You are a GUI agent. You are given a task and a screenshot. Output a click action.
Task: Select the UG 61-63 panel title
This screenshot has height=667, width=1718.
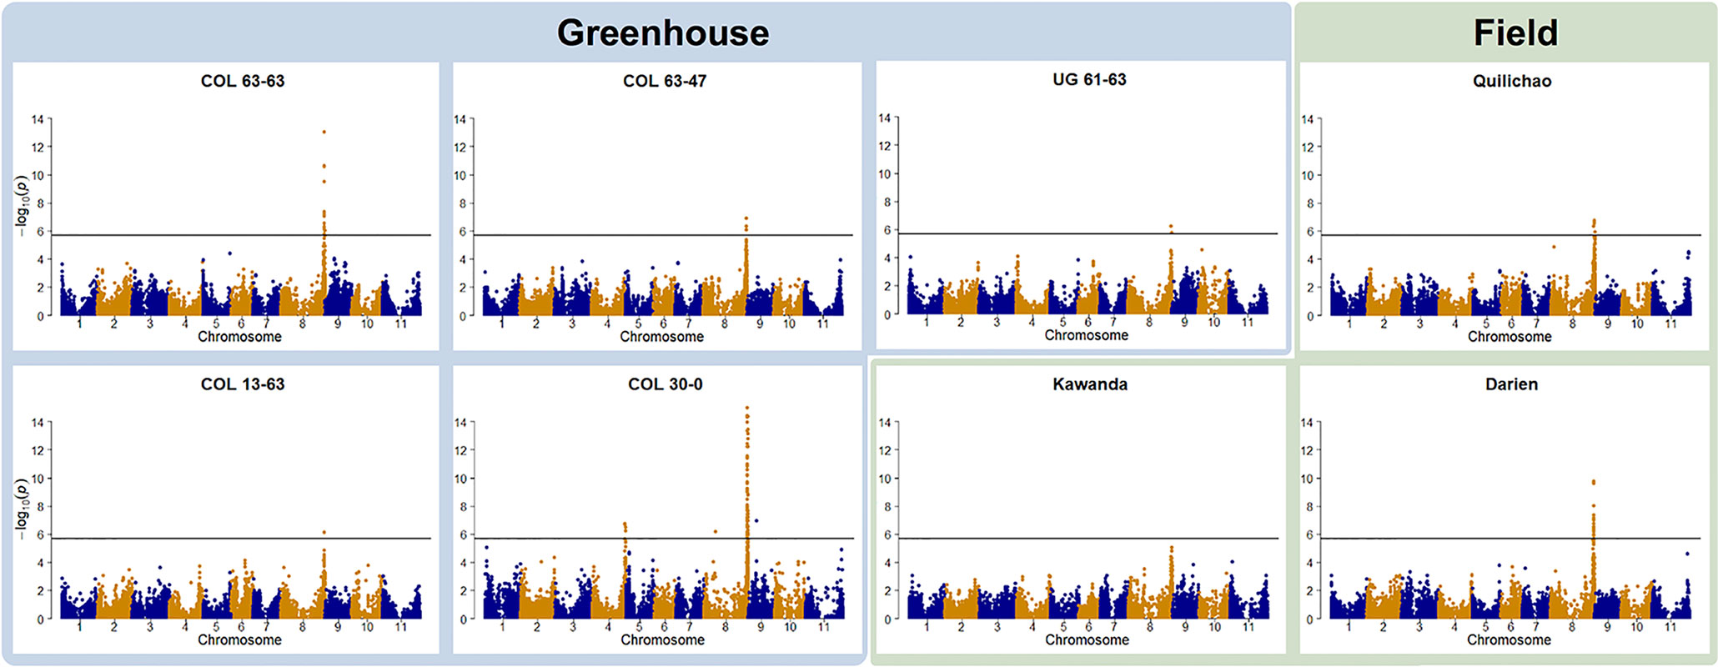1089,79
